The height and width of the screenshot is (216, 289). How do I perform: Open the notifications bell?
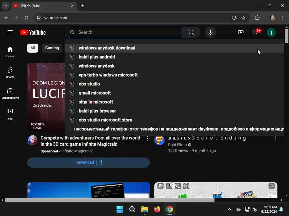(255, 33)
